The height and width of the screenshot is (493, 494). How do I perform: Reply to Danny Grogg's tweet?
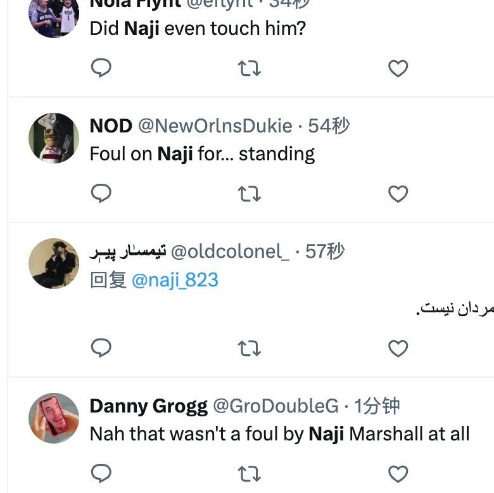point(101,473)
